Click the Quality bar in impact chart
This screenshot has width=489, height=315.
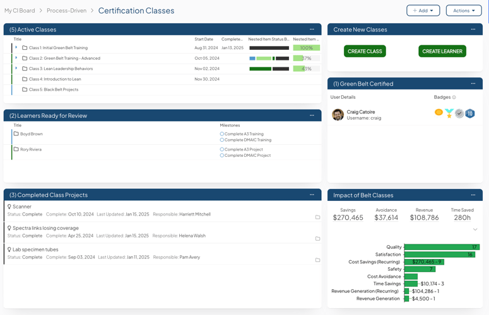[x=442, y=247]
